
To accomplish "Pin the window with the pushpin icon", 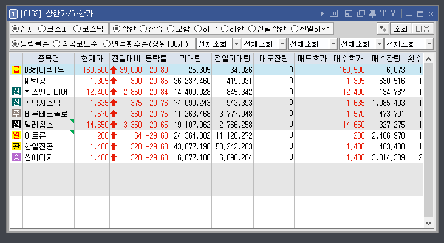I will [x=372, y=13].
